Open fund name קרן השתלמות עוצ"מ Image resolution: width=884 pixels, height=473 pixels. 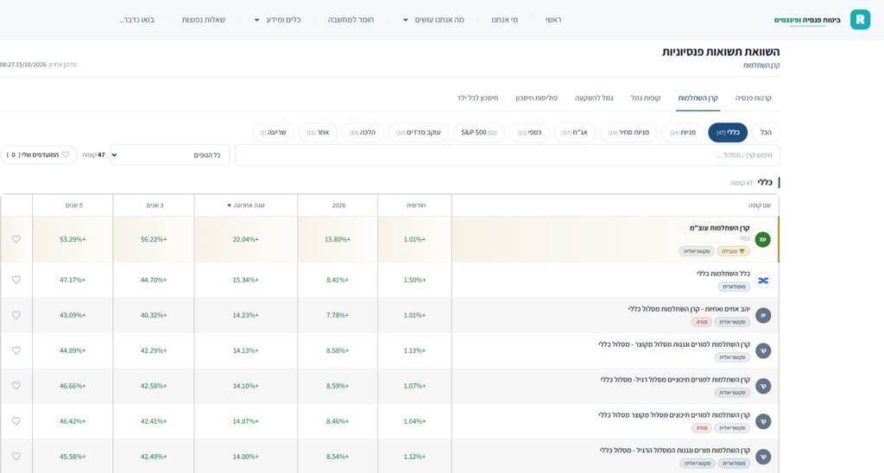(x=719, y=228)
